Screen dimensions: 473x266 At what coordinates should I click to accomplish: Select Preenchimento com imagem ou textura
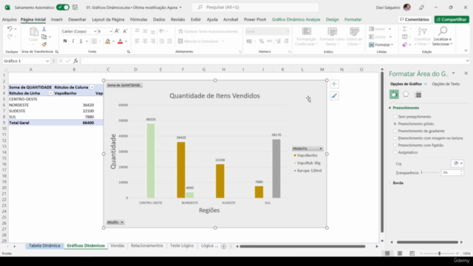pos(395,138)
